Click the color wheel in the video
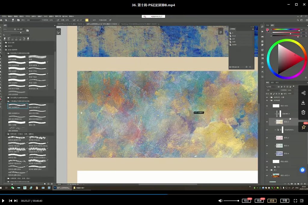The height and width of the screenshot is (205, 308). pos(287,58)
